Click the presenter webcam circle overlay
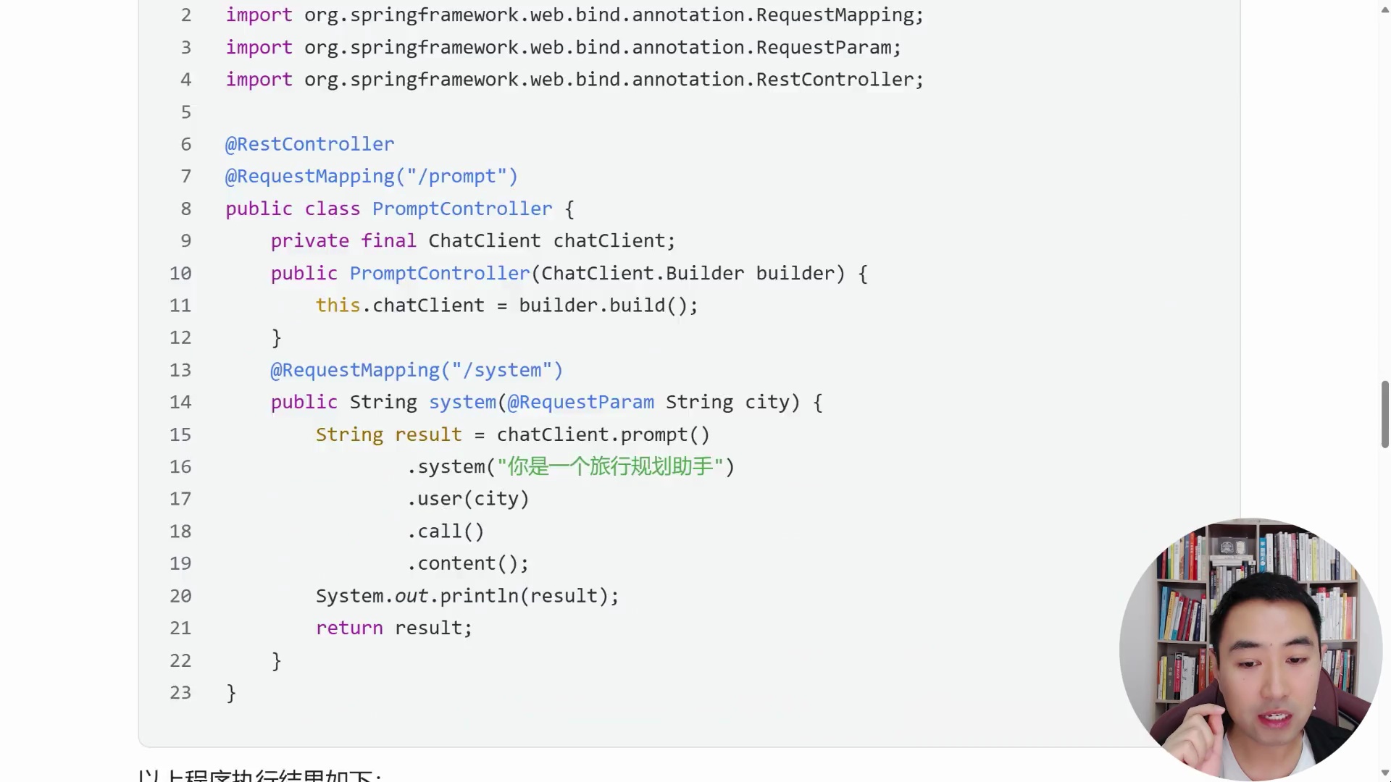The width and height of the screenshot is (1391, 782). click(1250, 649)
